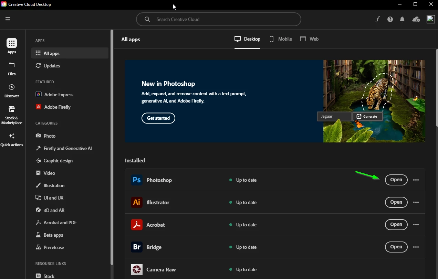Viewport: 438px width, 279px height.
Task: Click the Bridge app icon
Action: point(137,247)
